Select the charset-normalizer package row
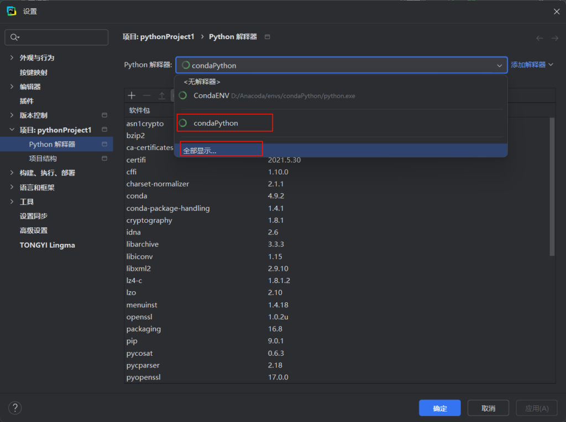The image size is (566, 422). 337,184
